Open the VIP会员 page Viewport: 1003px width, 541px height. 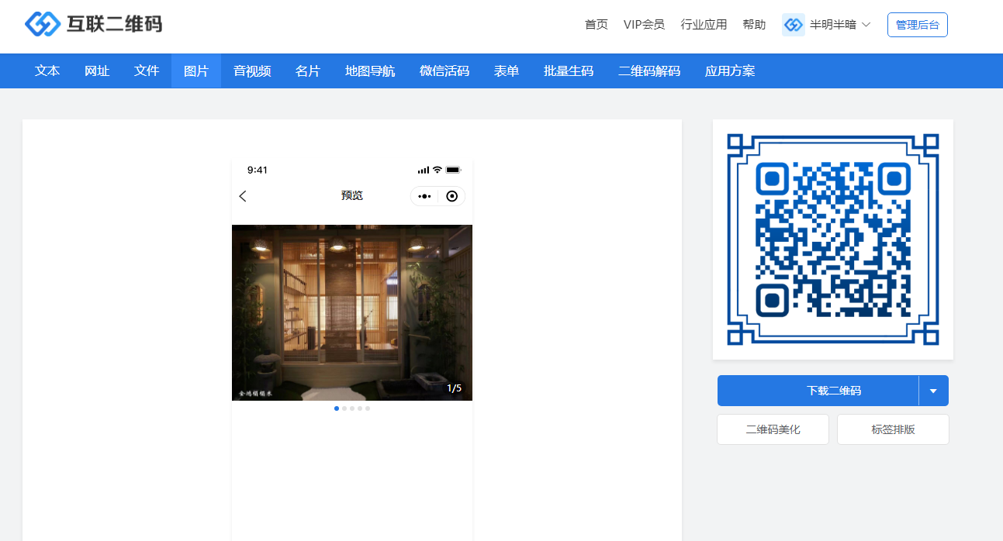pyautogui.click(x=644, y=25)
